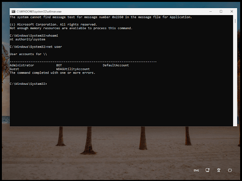Screen dimensions: 242x181
Task: Maximize the utilman.exe console window
Action: tap(221, 11)
